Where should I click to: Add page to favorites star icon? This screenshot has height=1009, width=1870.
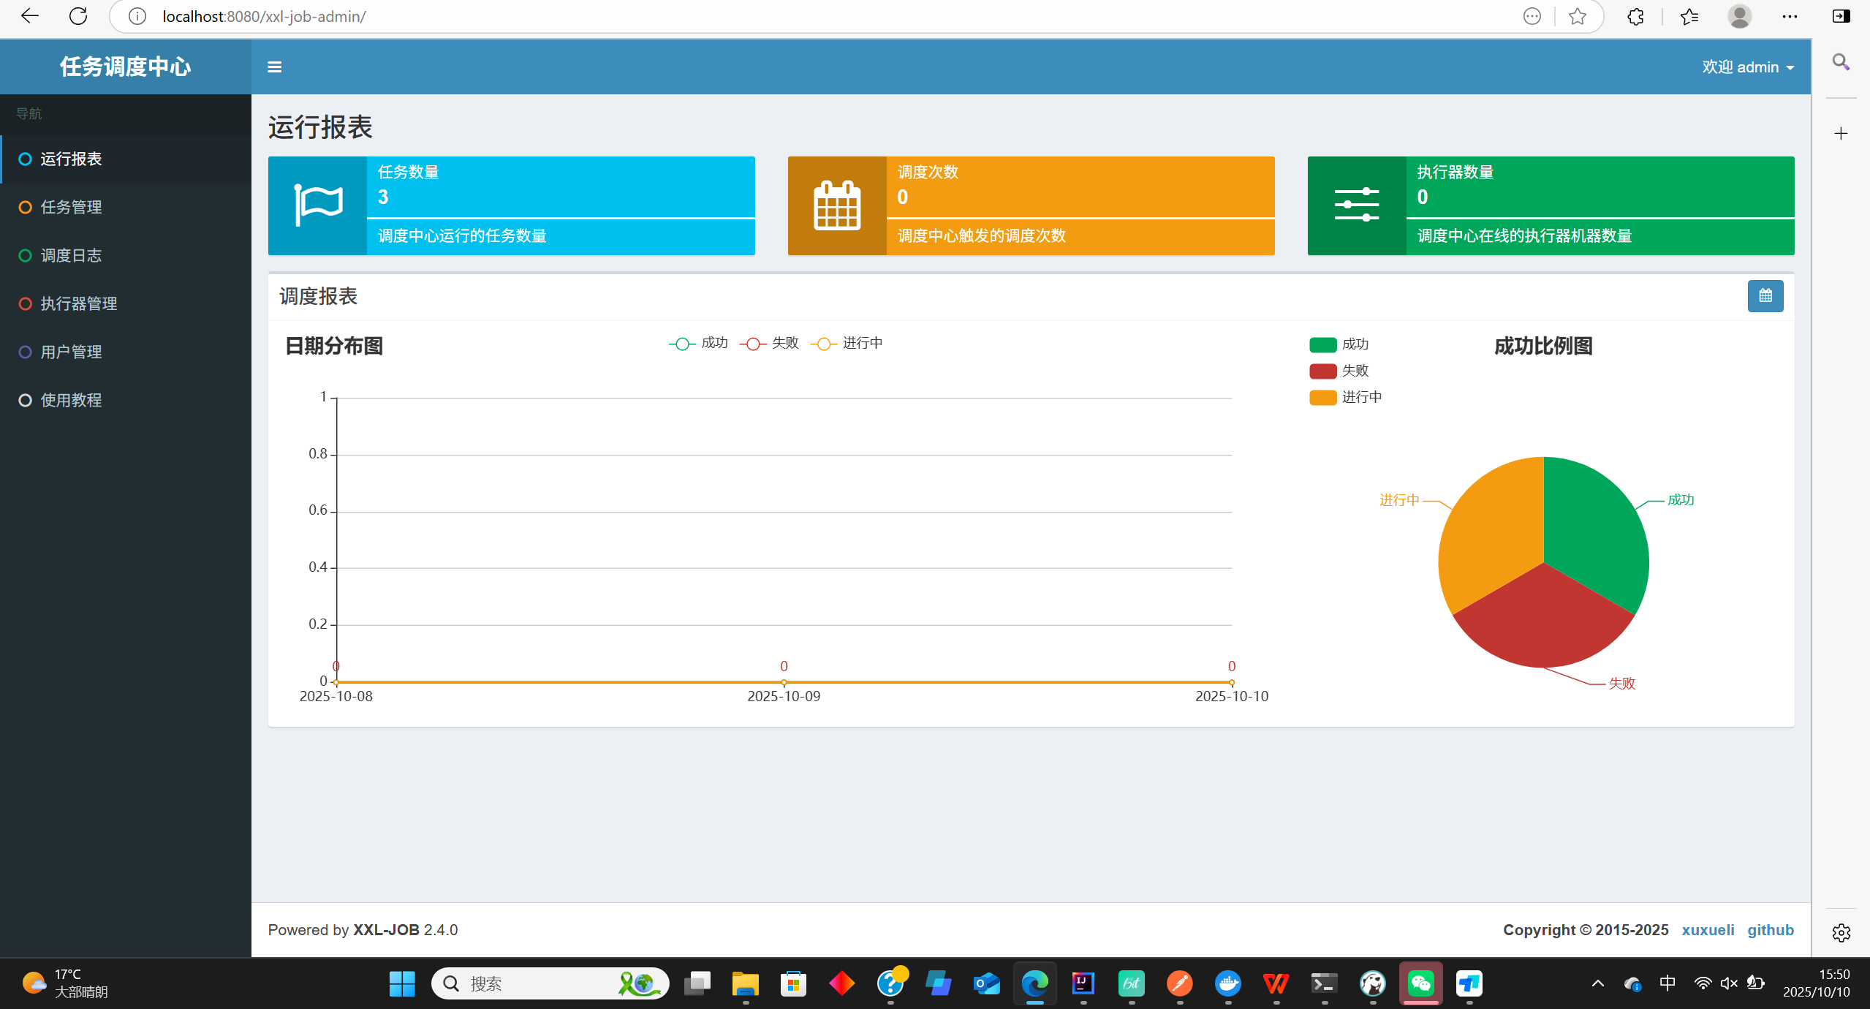coord(1577,16)
